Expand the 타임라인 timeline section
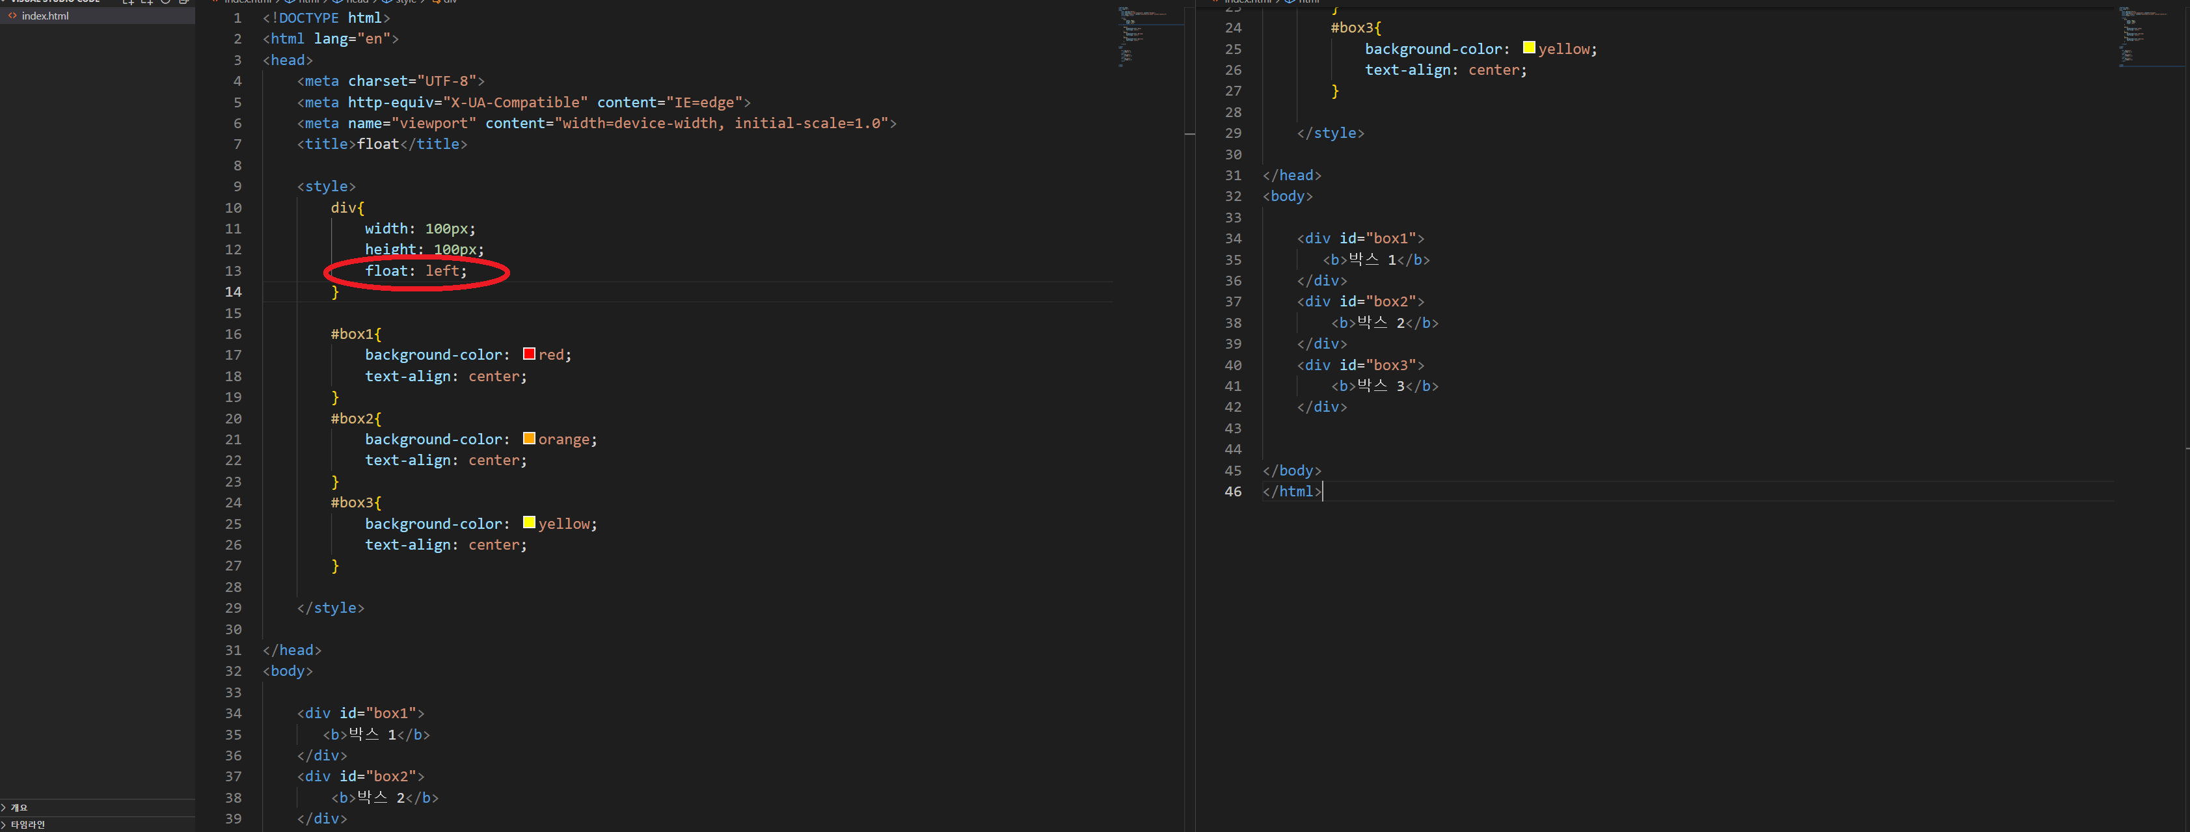This screenshot has height=832, width=2190. (x=27, y=824)
